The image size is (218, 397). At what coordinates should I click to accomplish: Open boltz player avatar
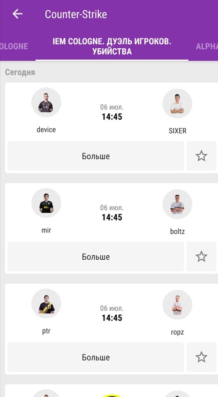click(x=177, y=204)
